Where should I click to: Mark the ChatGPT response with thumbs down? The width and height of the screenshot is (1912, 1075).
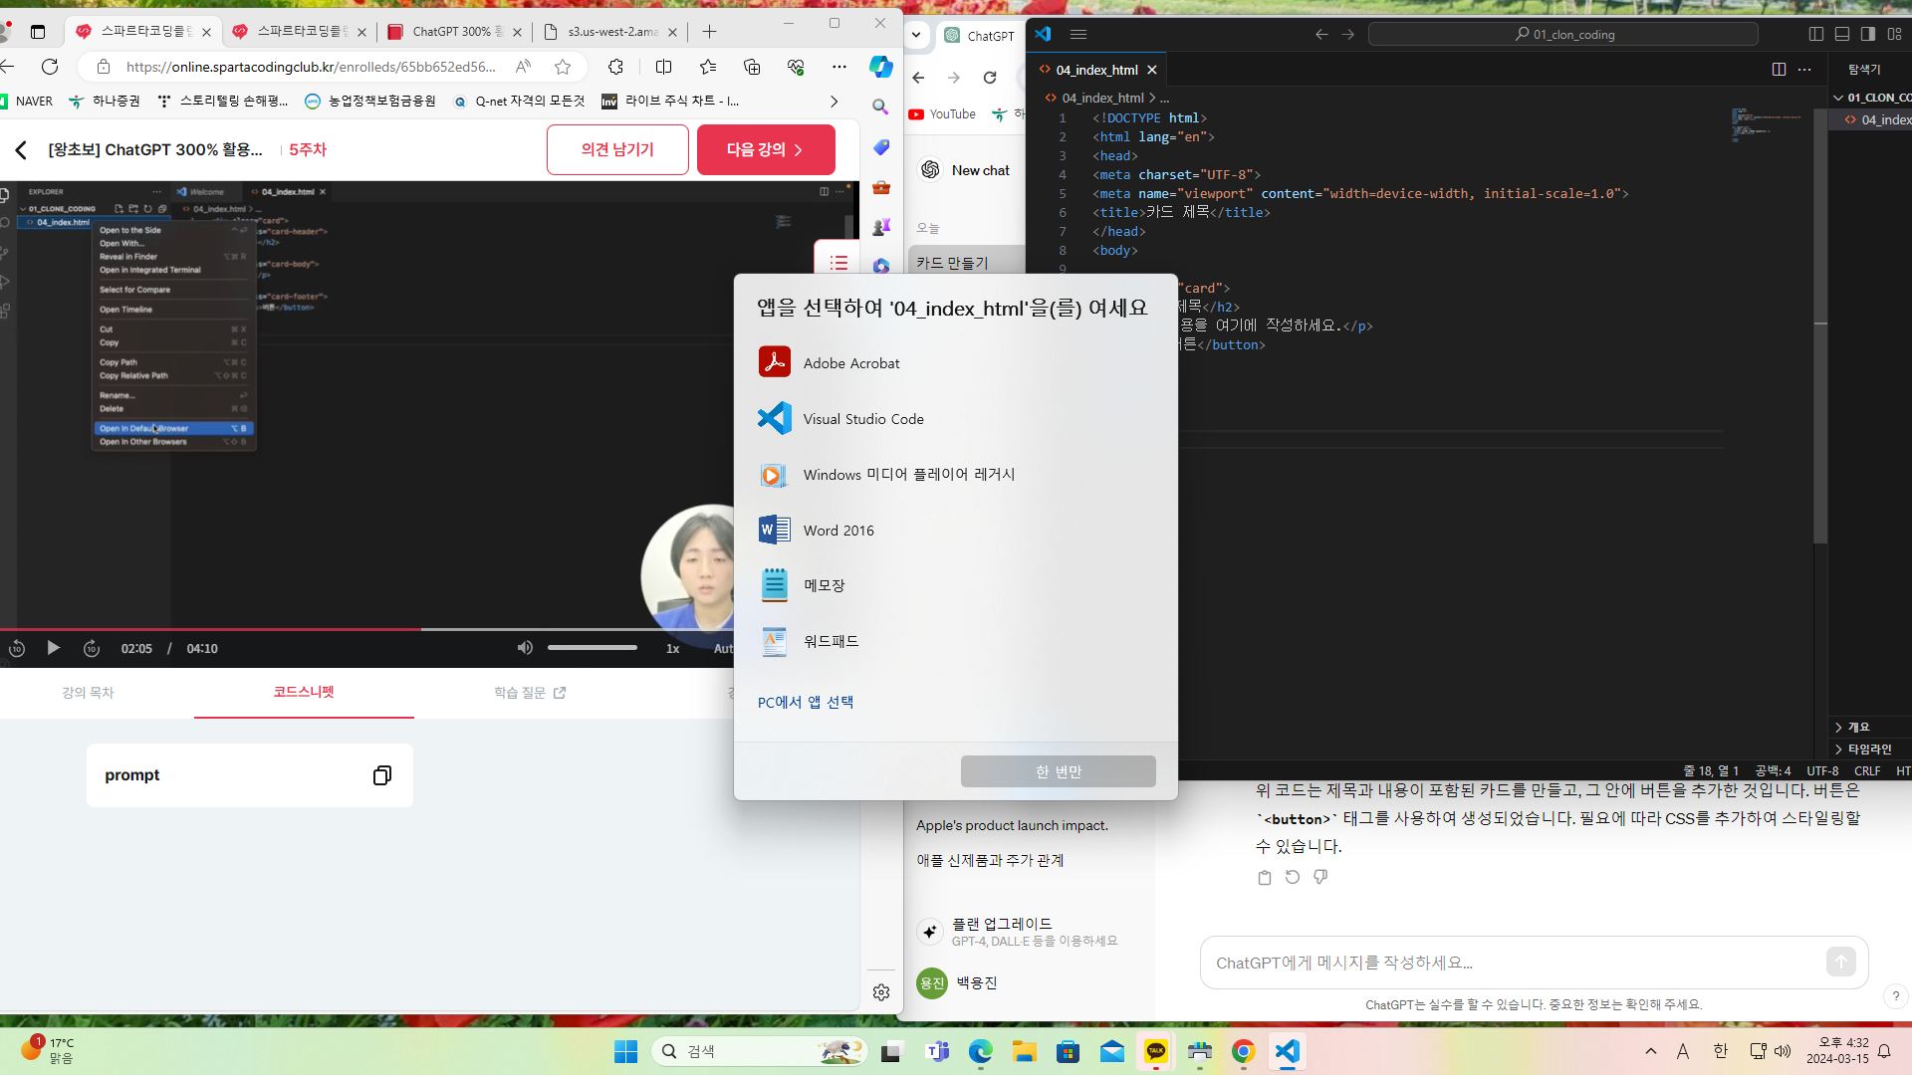pyautogui.click(x=1320, y=877)
